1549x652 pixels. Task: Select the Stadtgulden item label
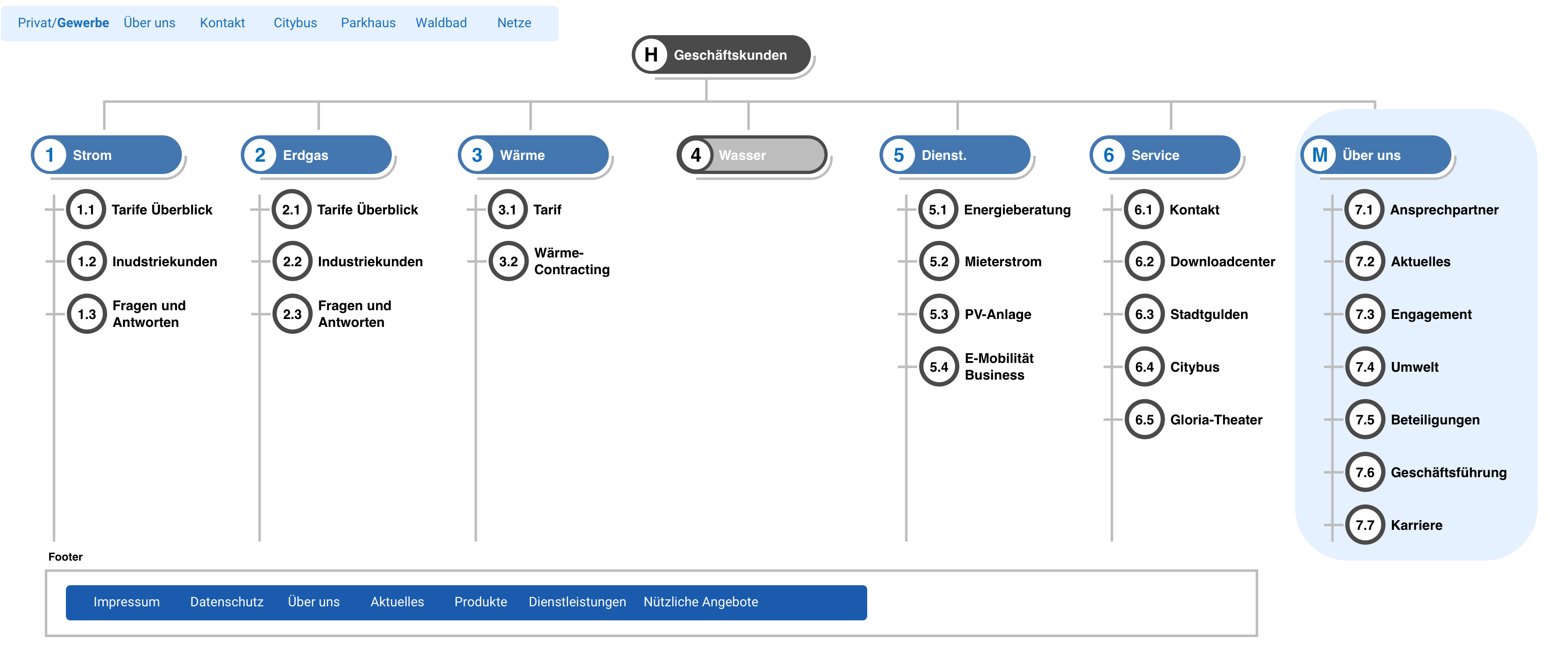(1209, 314)
